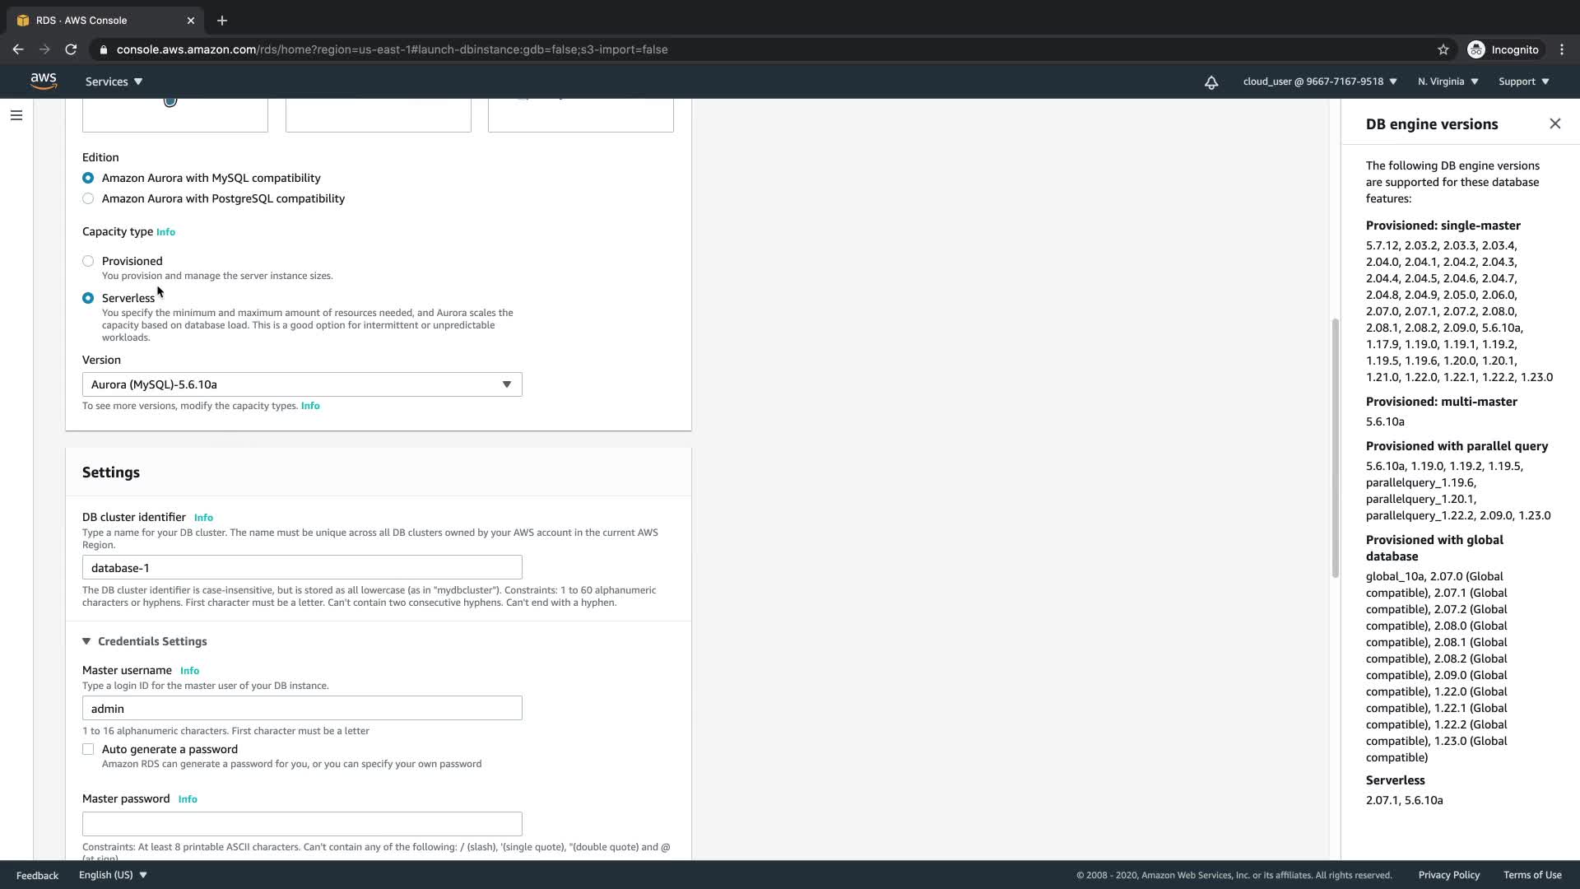
Task: Click the Info link beside Capacity type
Action: (x=165, y=232)
